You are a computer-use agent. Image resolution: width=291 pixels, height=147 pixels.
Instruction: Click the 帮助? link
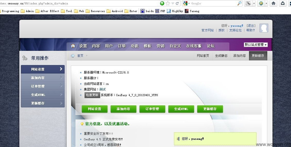251,30
